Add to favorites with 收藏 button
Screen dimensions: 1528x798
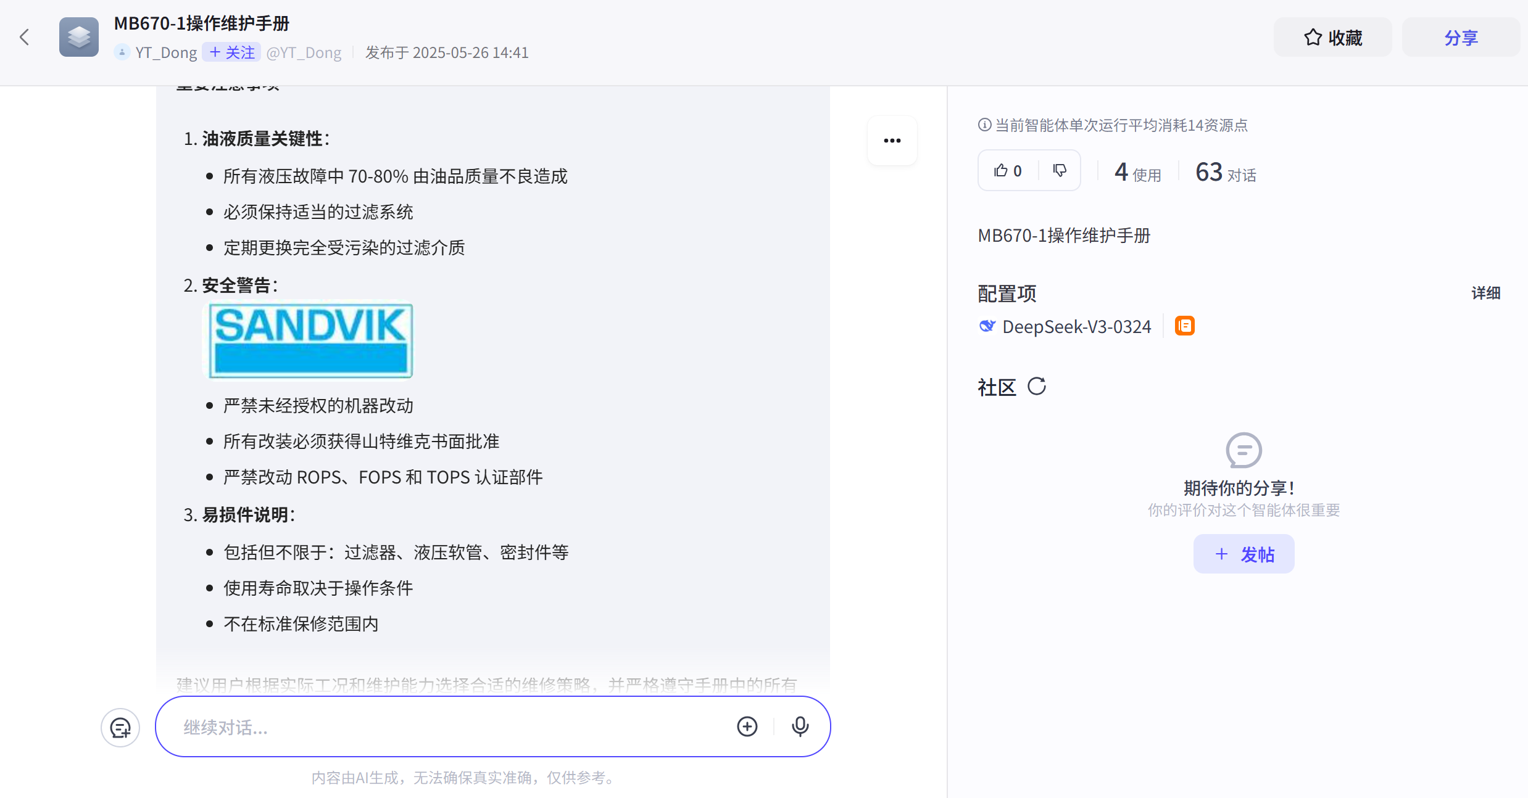tap(1333, 38)
